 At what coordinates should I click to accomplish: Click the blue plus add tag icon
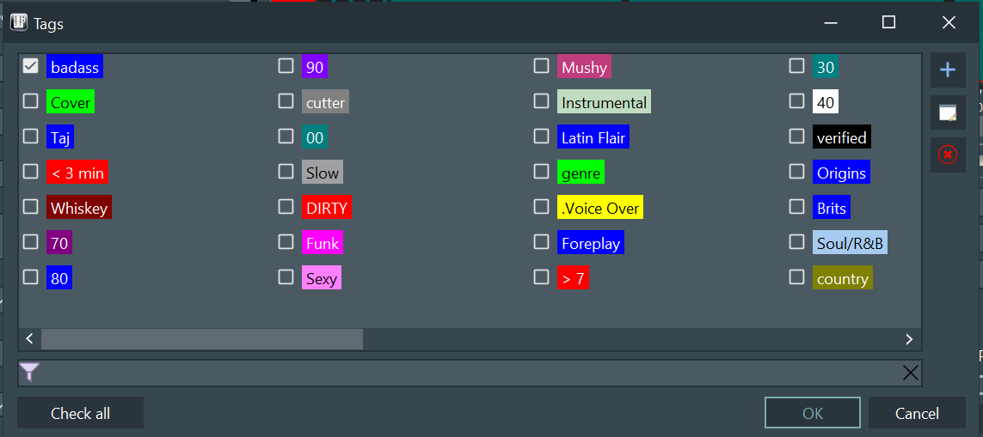click(x=947, y=70)
